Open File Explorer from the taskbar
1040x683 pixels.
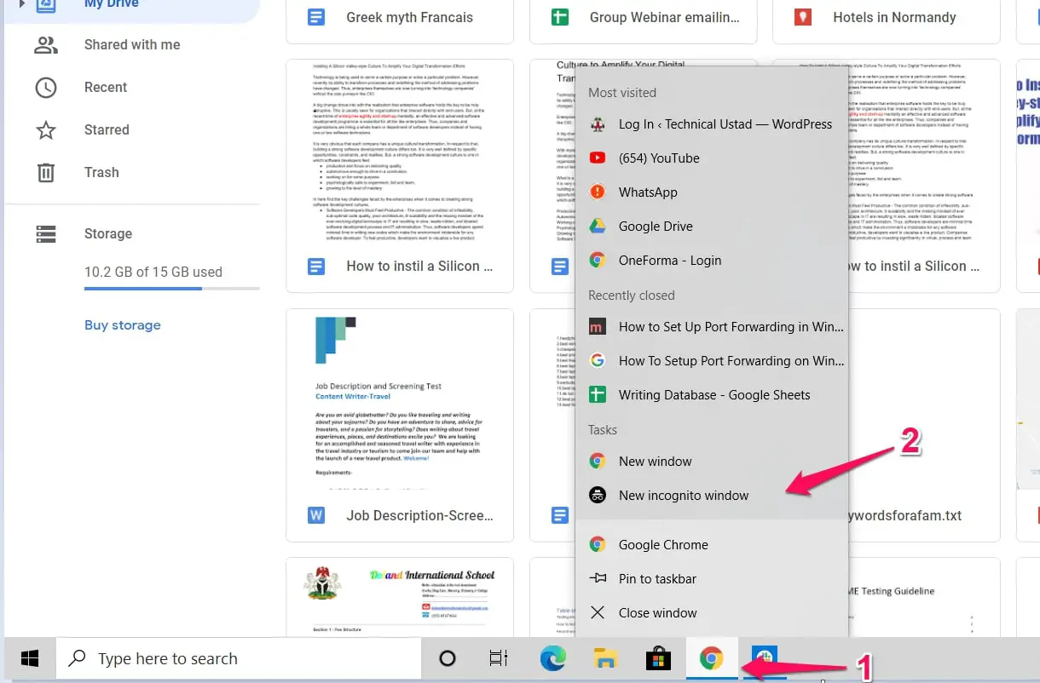[x=605, y=659]
